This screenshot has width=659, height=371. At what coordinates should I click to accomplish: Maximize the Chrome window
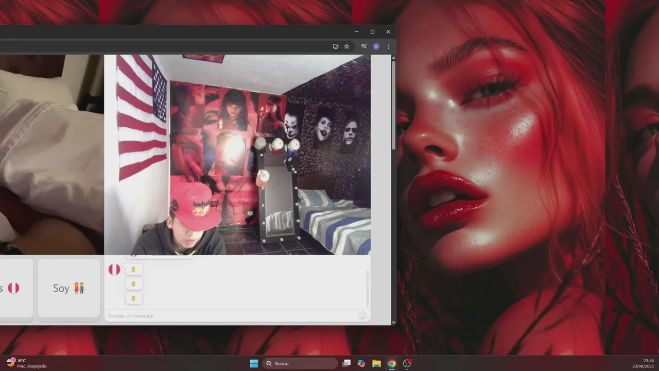coord(372,31)
